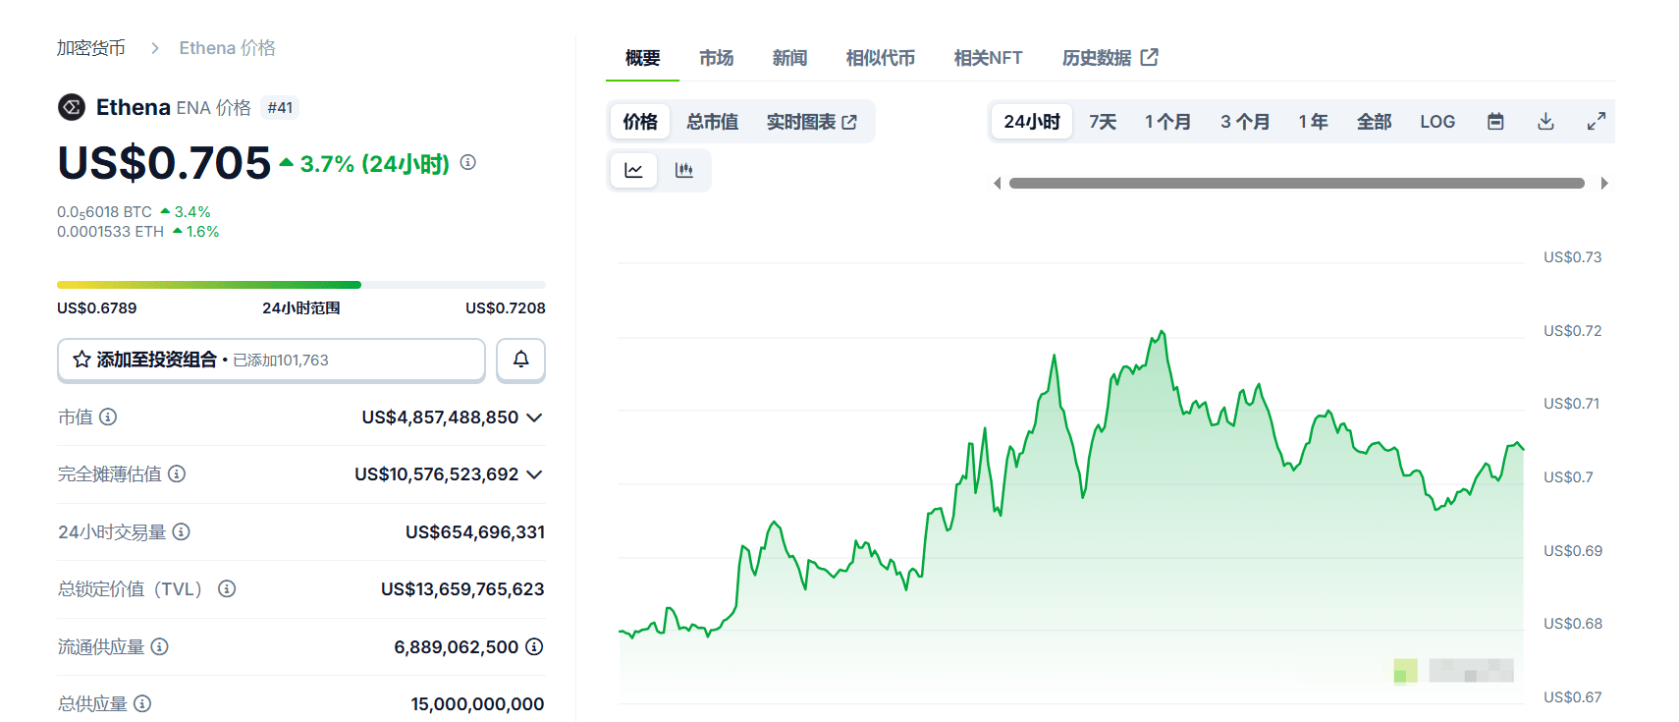Open the 市场 tab

tap(717, 58)
